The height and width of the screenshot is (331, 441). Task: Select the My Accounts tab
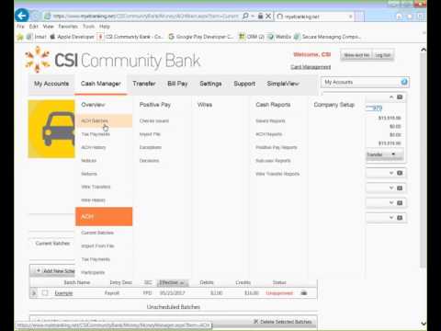coord(51,84)
